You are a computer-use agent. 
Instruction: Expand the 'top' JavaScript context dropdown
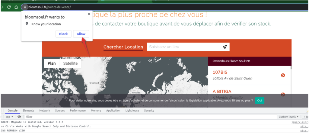coord(9,117)
